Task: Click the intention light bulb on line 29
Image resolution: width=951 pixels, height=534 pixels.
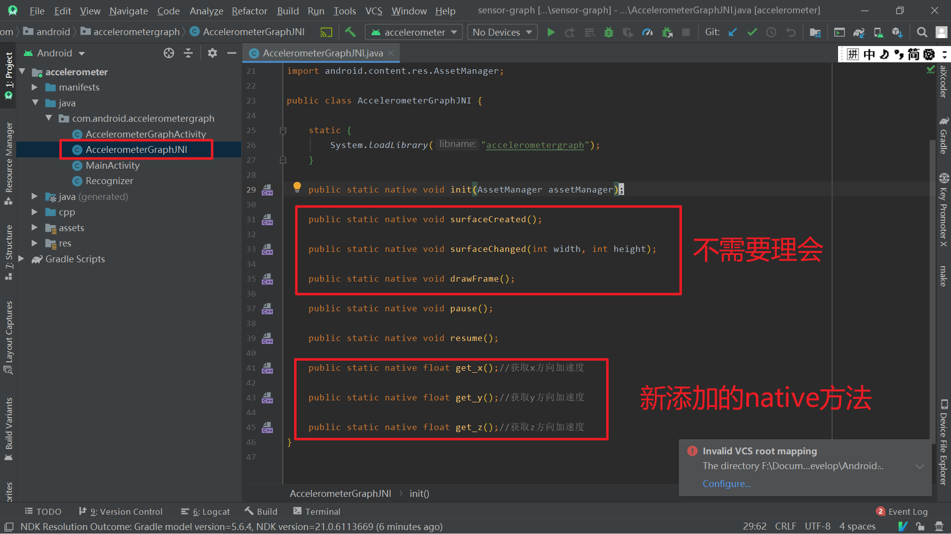Action: pos(297,187)
